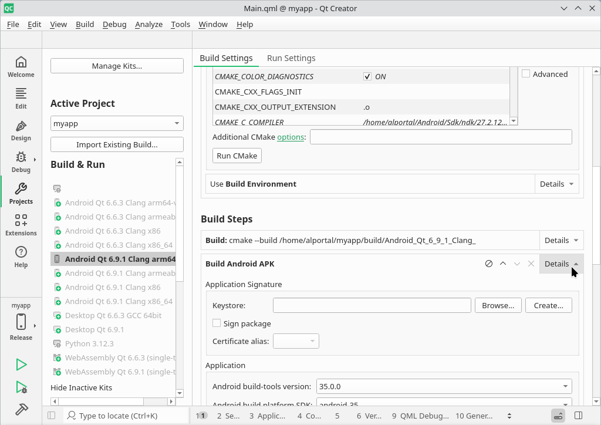Uncheck CMAKE_COLOR_DIAGNOSTICS ON checkbox
601x425 pixels.
pos(367,76)
